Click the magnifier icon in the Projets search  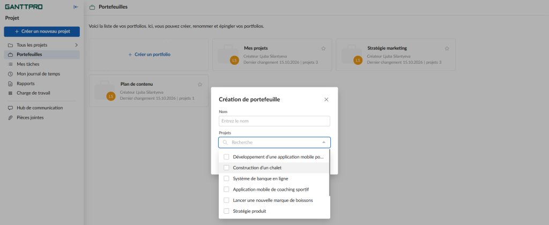(226, 142)
